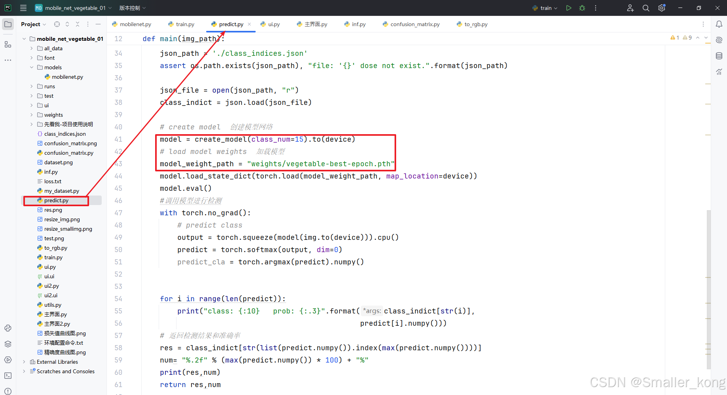Click the warnings count indicator
The image size is (727, 395).
click(681, 38)
